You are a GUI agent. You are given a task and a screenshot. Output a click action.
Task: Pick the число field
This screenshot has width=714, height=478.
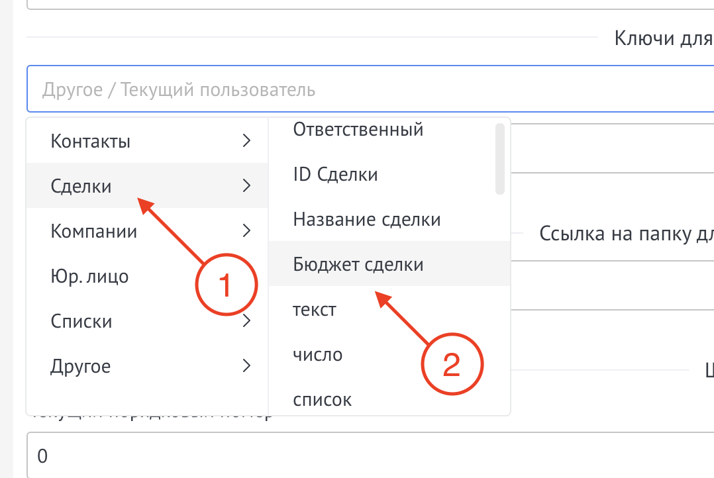tap(389, 354)
